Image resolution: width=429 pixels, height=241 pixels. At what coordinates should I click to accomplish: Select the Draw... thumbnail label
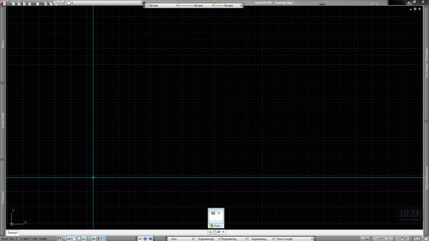coord(218,225)
